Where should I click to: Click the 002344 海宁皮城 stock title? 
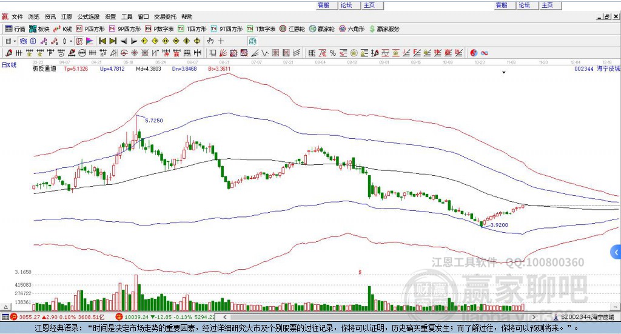pos(597,68)
